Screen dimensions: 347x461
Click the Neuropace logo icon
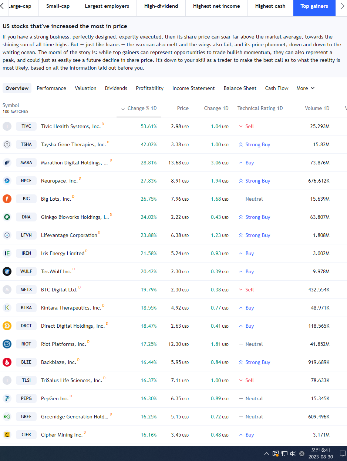point(7,181)
